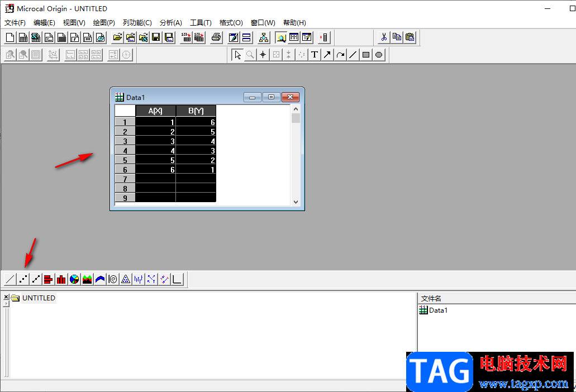Click the tile windows icon

pos(246,37)
